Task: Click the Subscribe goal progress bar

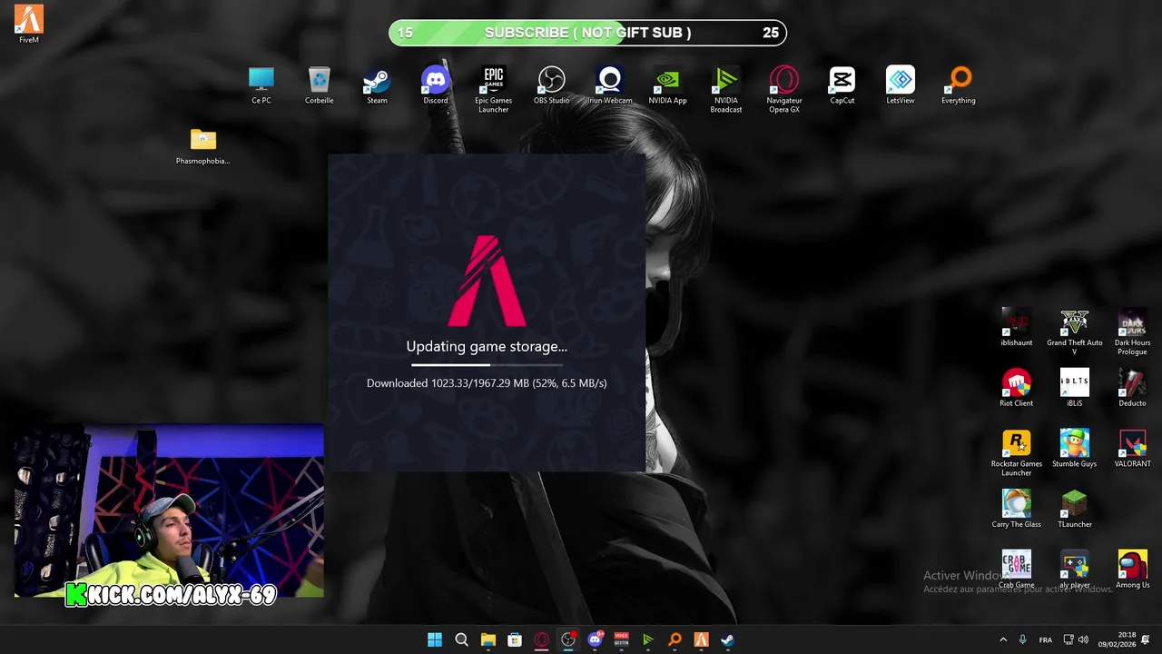Action: pos(587,33)
